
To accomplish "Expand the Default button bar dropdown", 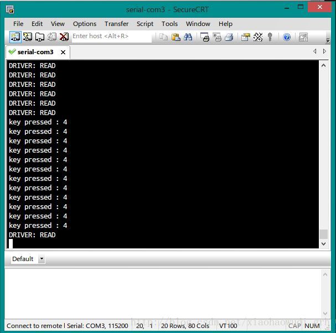I will (x=42, y=259).
